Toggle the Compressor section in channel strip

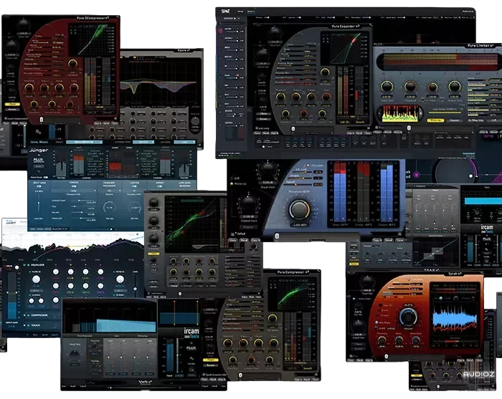pyautogui.click(x=29, y=315)
